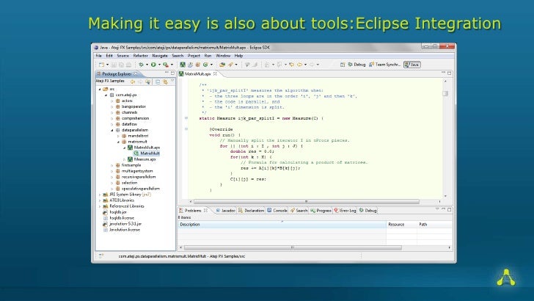Open Team Synchronizing perspective
Viewport: 534px width, 301px height.
(384, 65)
